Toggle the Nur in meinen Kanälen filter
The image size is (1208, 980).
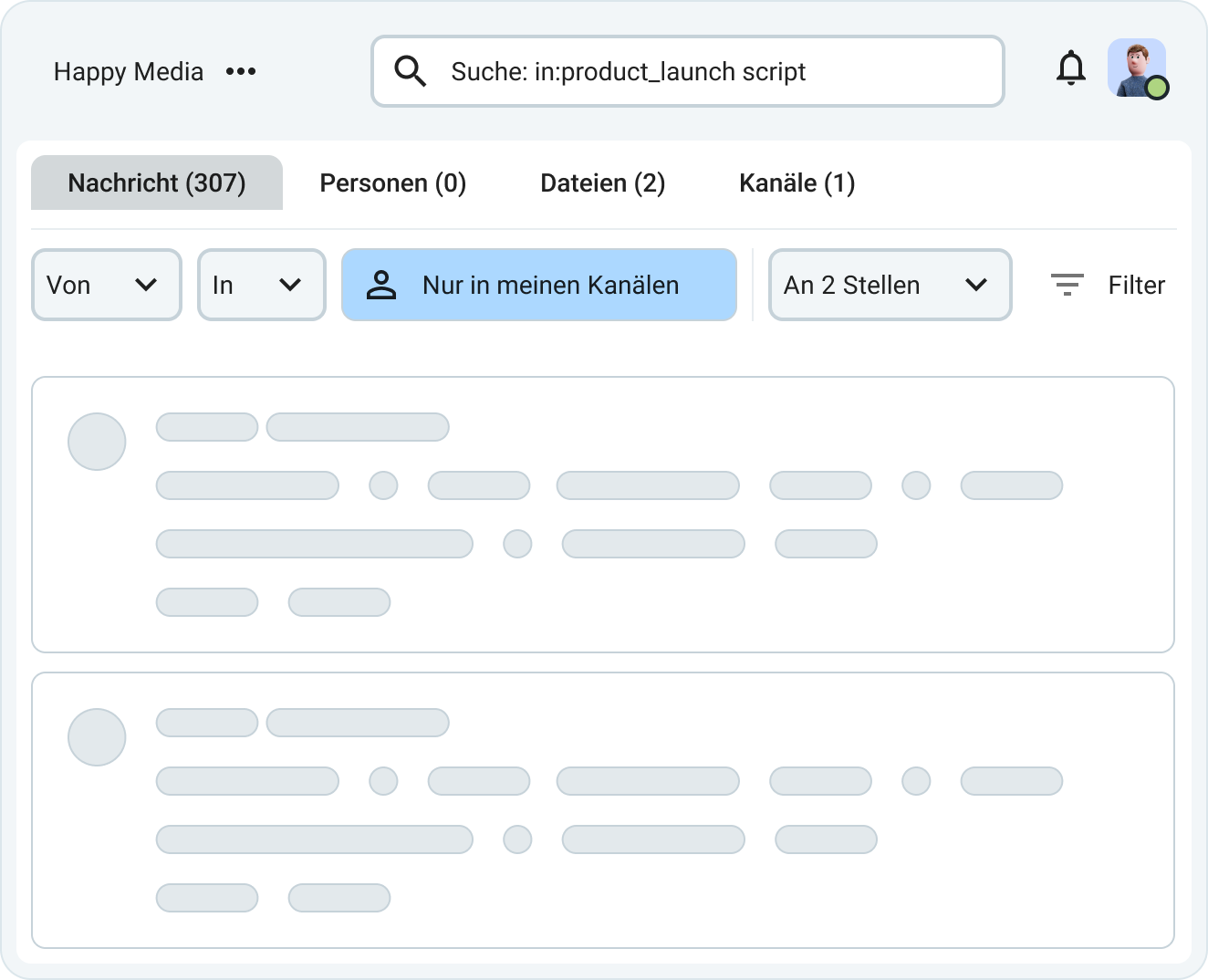[538, 285]
